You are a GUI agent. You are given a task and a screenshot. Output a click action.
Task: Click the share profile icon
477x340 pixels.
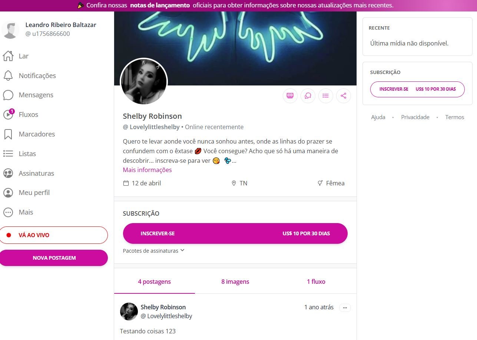pos(343,96)
